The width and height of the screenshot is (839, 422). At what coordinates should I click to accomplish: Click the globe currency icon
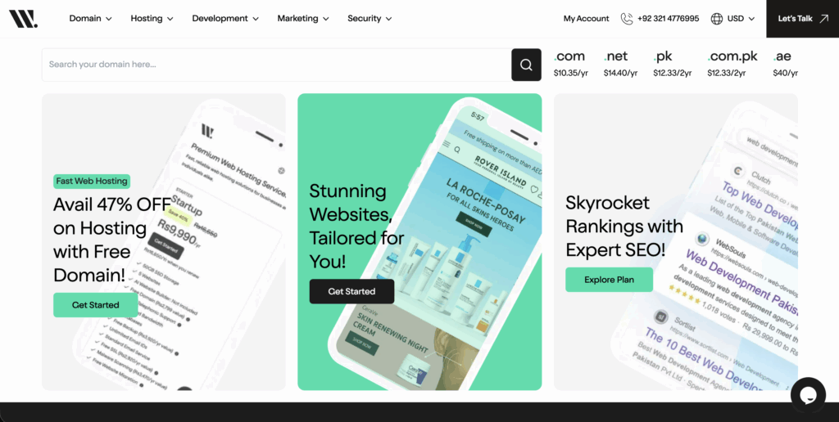point(717,19)
